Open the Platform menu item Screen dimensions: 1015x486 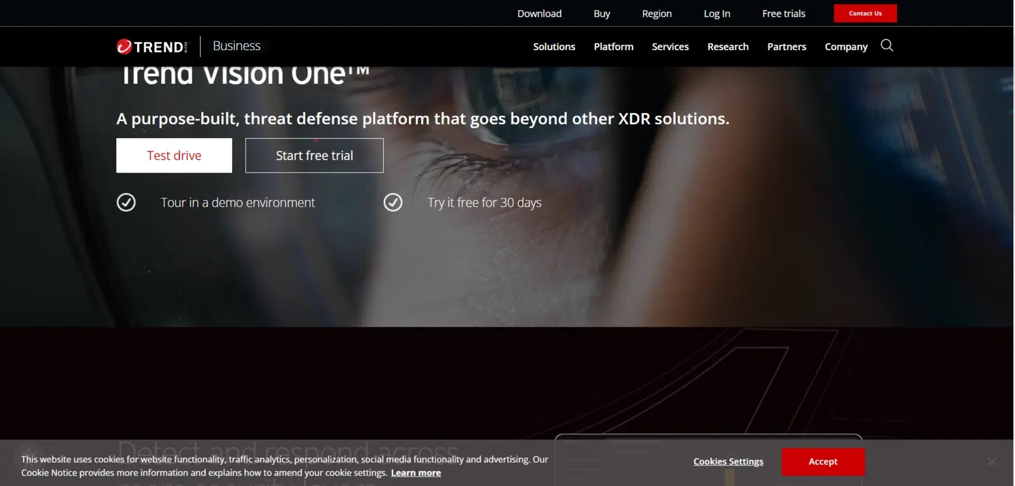point(613,47)
